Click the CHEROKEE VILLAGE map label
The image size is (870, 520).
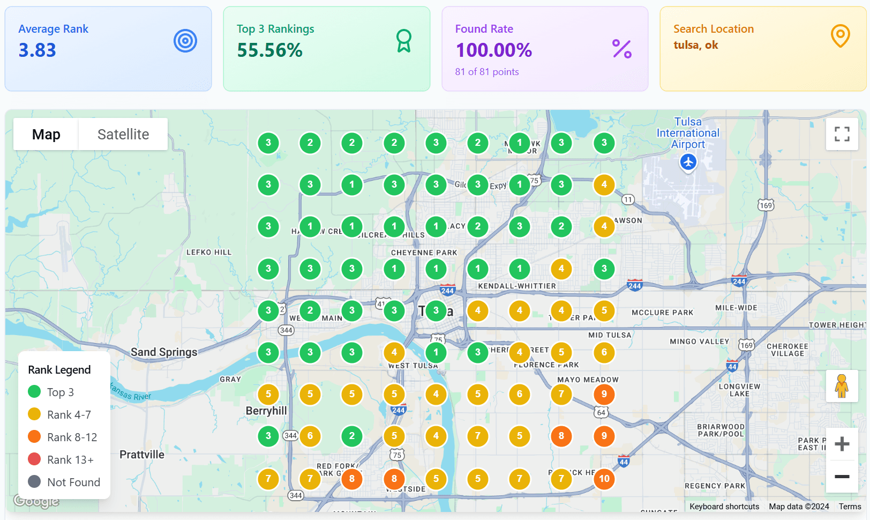(x=787, y=350)
